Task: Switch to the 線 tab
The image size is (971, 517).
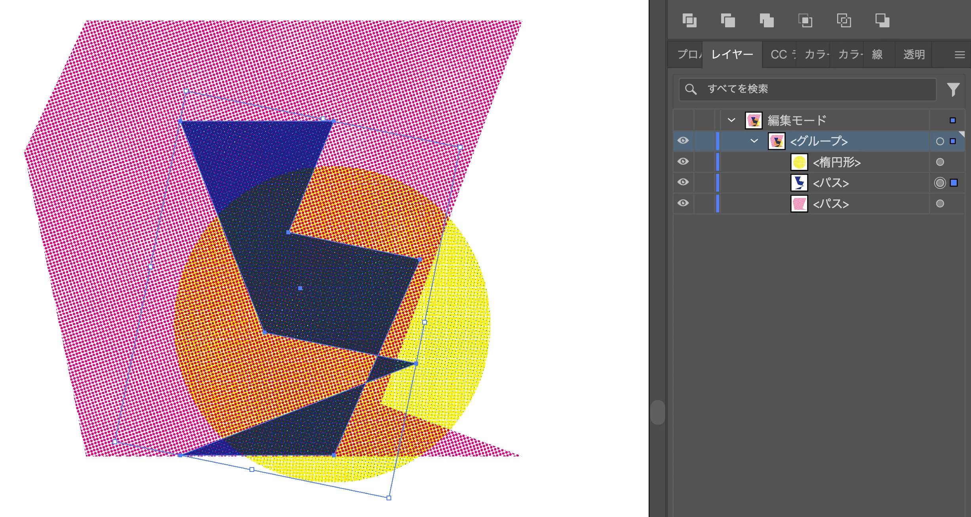Action: point(877,55)
